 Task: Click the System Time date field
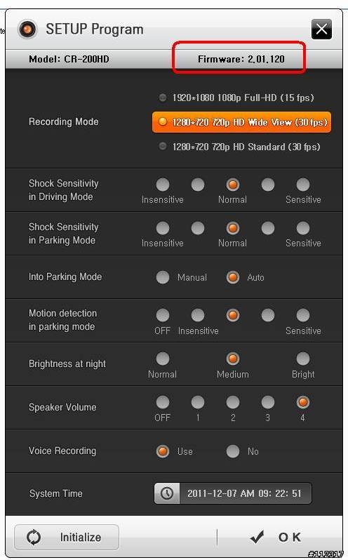(233, 493)
